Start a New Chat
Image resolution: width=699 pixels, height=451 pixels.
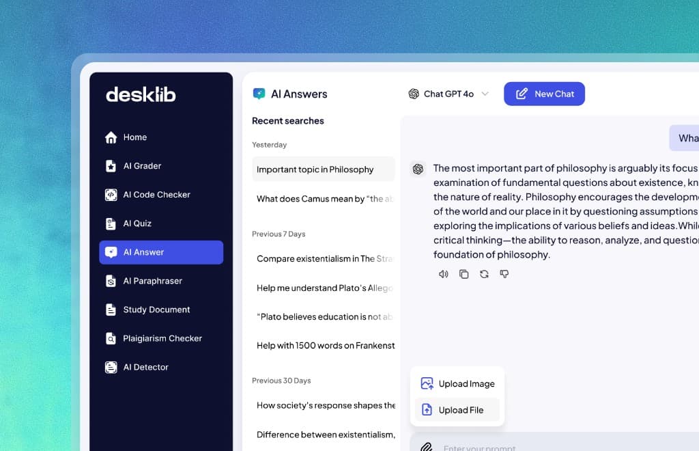(x=544, y=94)
